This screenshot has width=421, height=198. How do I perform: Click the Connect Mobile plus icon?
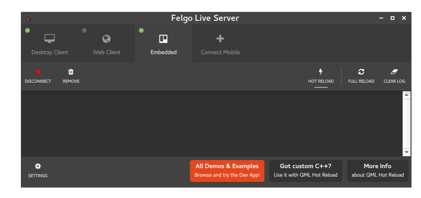(220, 39)
